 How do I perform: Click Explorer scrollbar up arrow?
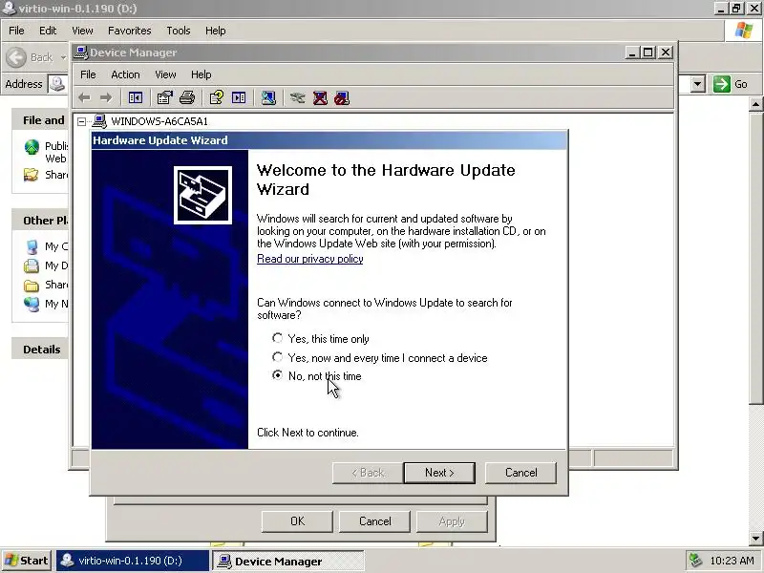[x=755, y=104]
